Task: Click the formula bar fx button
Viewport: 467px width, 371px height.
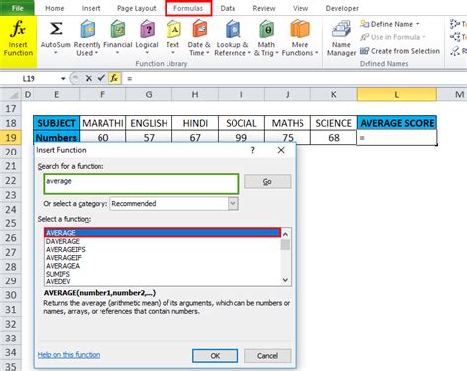Action: pyautogui.click(x=114, y=78)
